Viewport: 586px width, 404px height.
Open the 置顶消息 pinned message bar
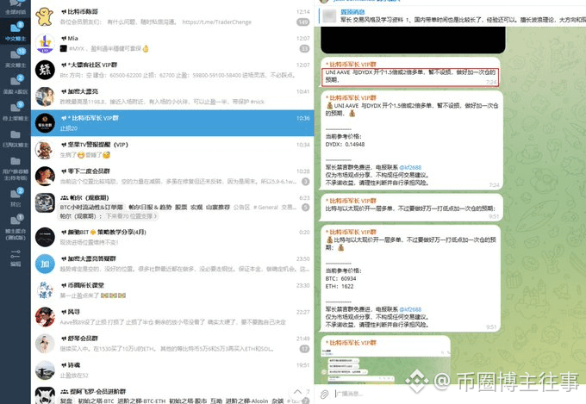[x=450, y=16]
